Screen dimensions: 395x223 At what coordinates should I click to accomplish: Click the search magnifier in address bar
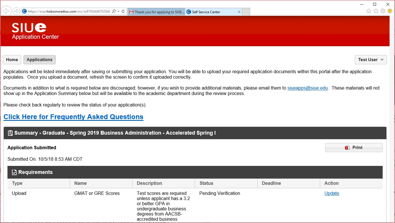pos(114,11)
